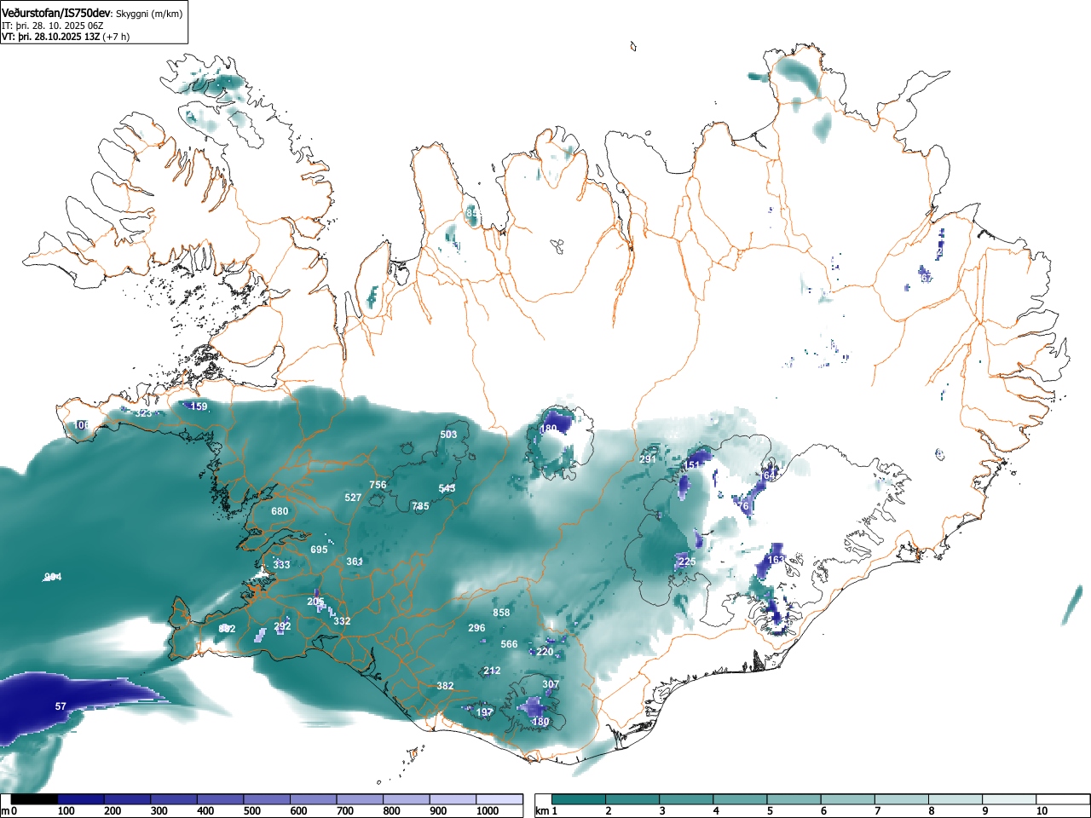Click the 'Skyggni (m/km)' label in the header

coord(149,14)
